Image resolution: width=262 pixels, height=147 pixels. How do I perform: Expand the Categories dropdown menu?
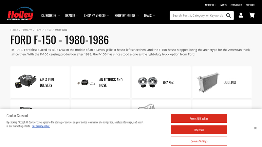point(50,15)
